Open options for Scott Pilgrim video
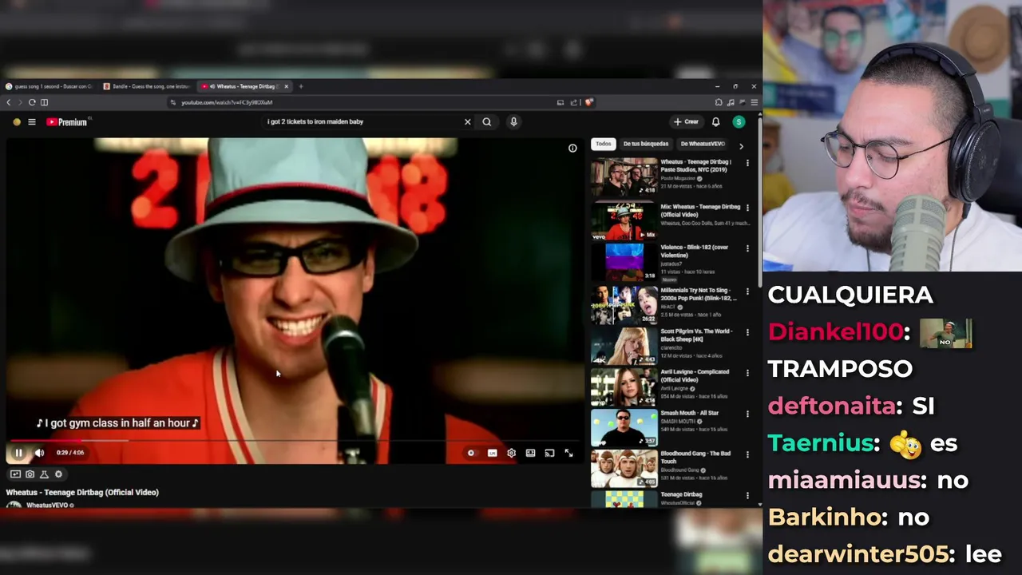The height and width of the screenshot is (575, 1022). [747, 332]
